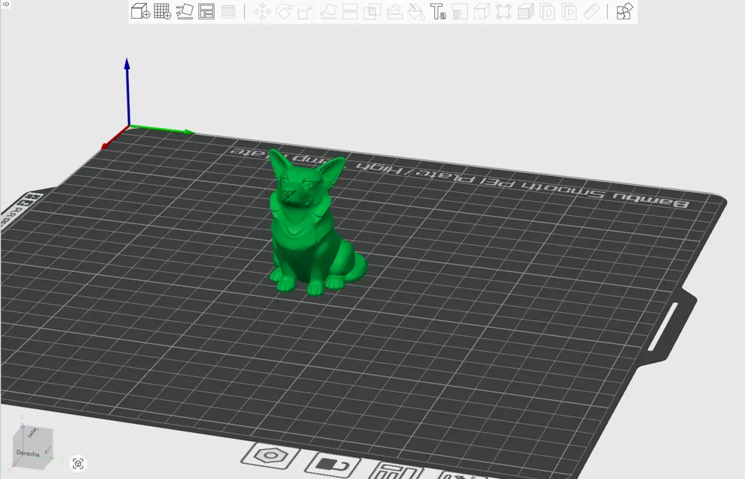Screen dimensions: 745x479
Task: Switch to Assembly view
Action: coord(624,12)
